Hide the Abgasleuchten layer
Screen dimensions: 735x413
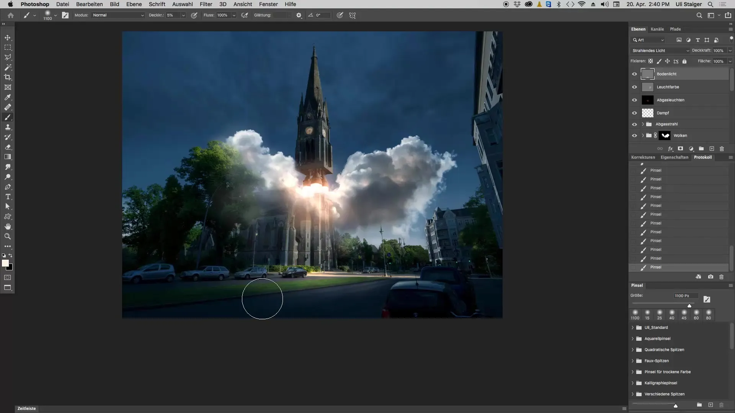click(x=634, y=100)
